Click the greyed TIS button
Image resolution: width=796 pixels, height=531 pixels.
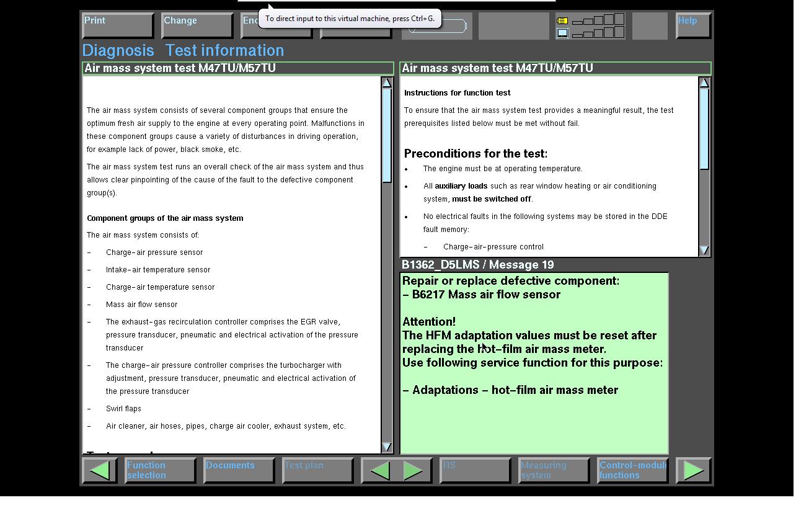pos(475,471)
